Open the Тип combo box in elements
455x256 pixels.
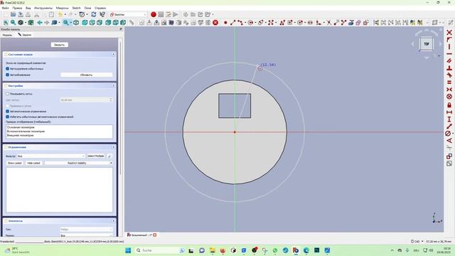87,229
